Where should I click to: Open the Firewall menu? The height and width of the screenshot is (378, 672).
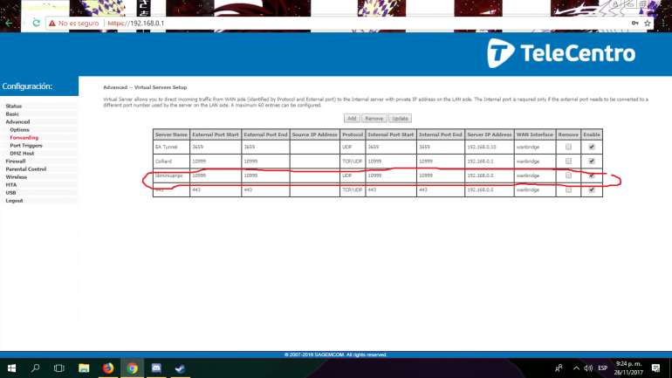click(16, 162)
